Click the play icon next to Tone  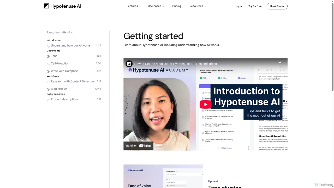tap(48, 56)
